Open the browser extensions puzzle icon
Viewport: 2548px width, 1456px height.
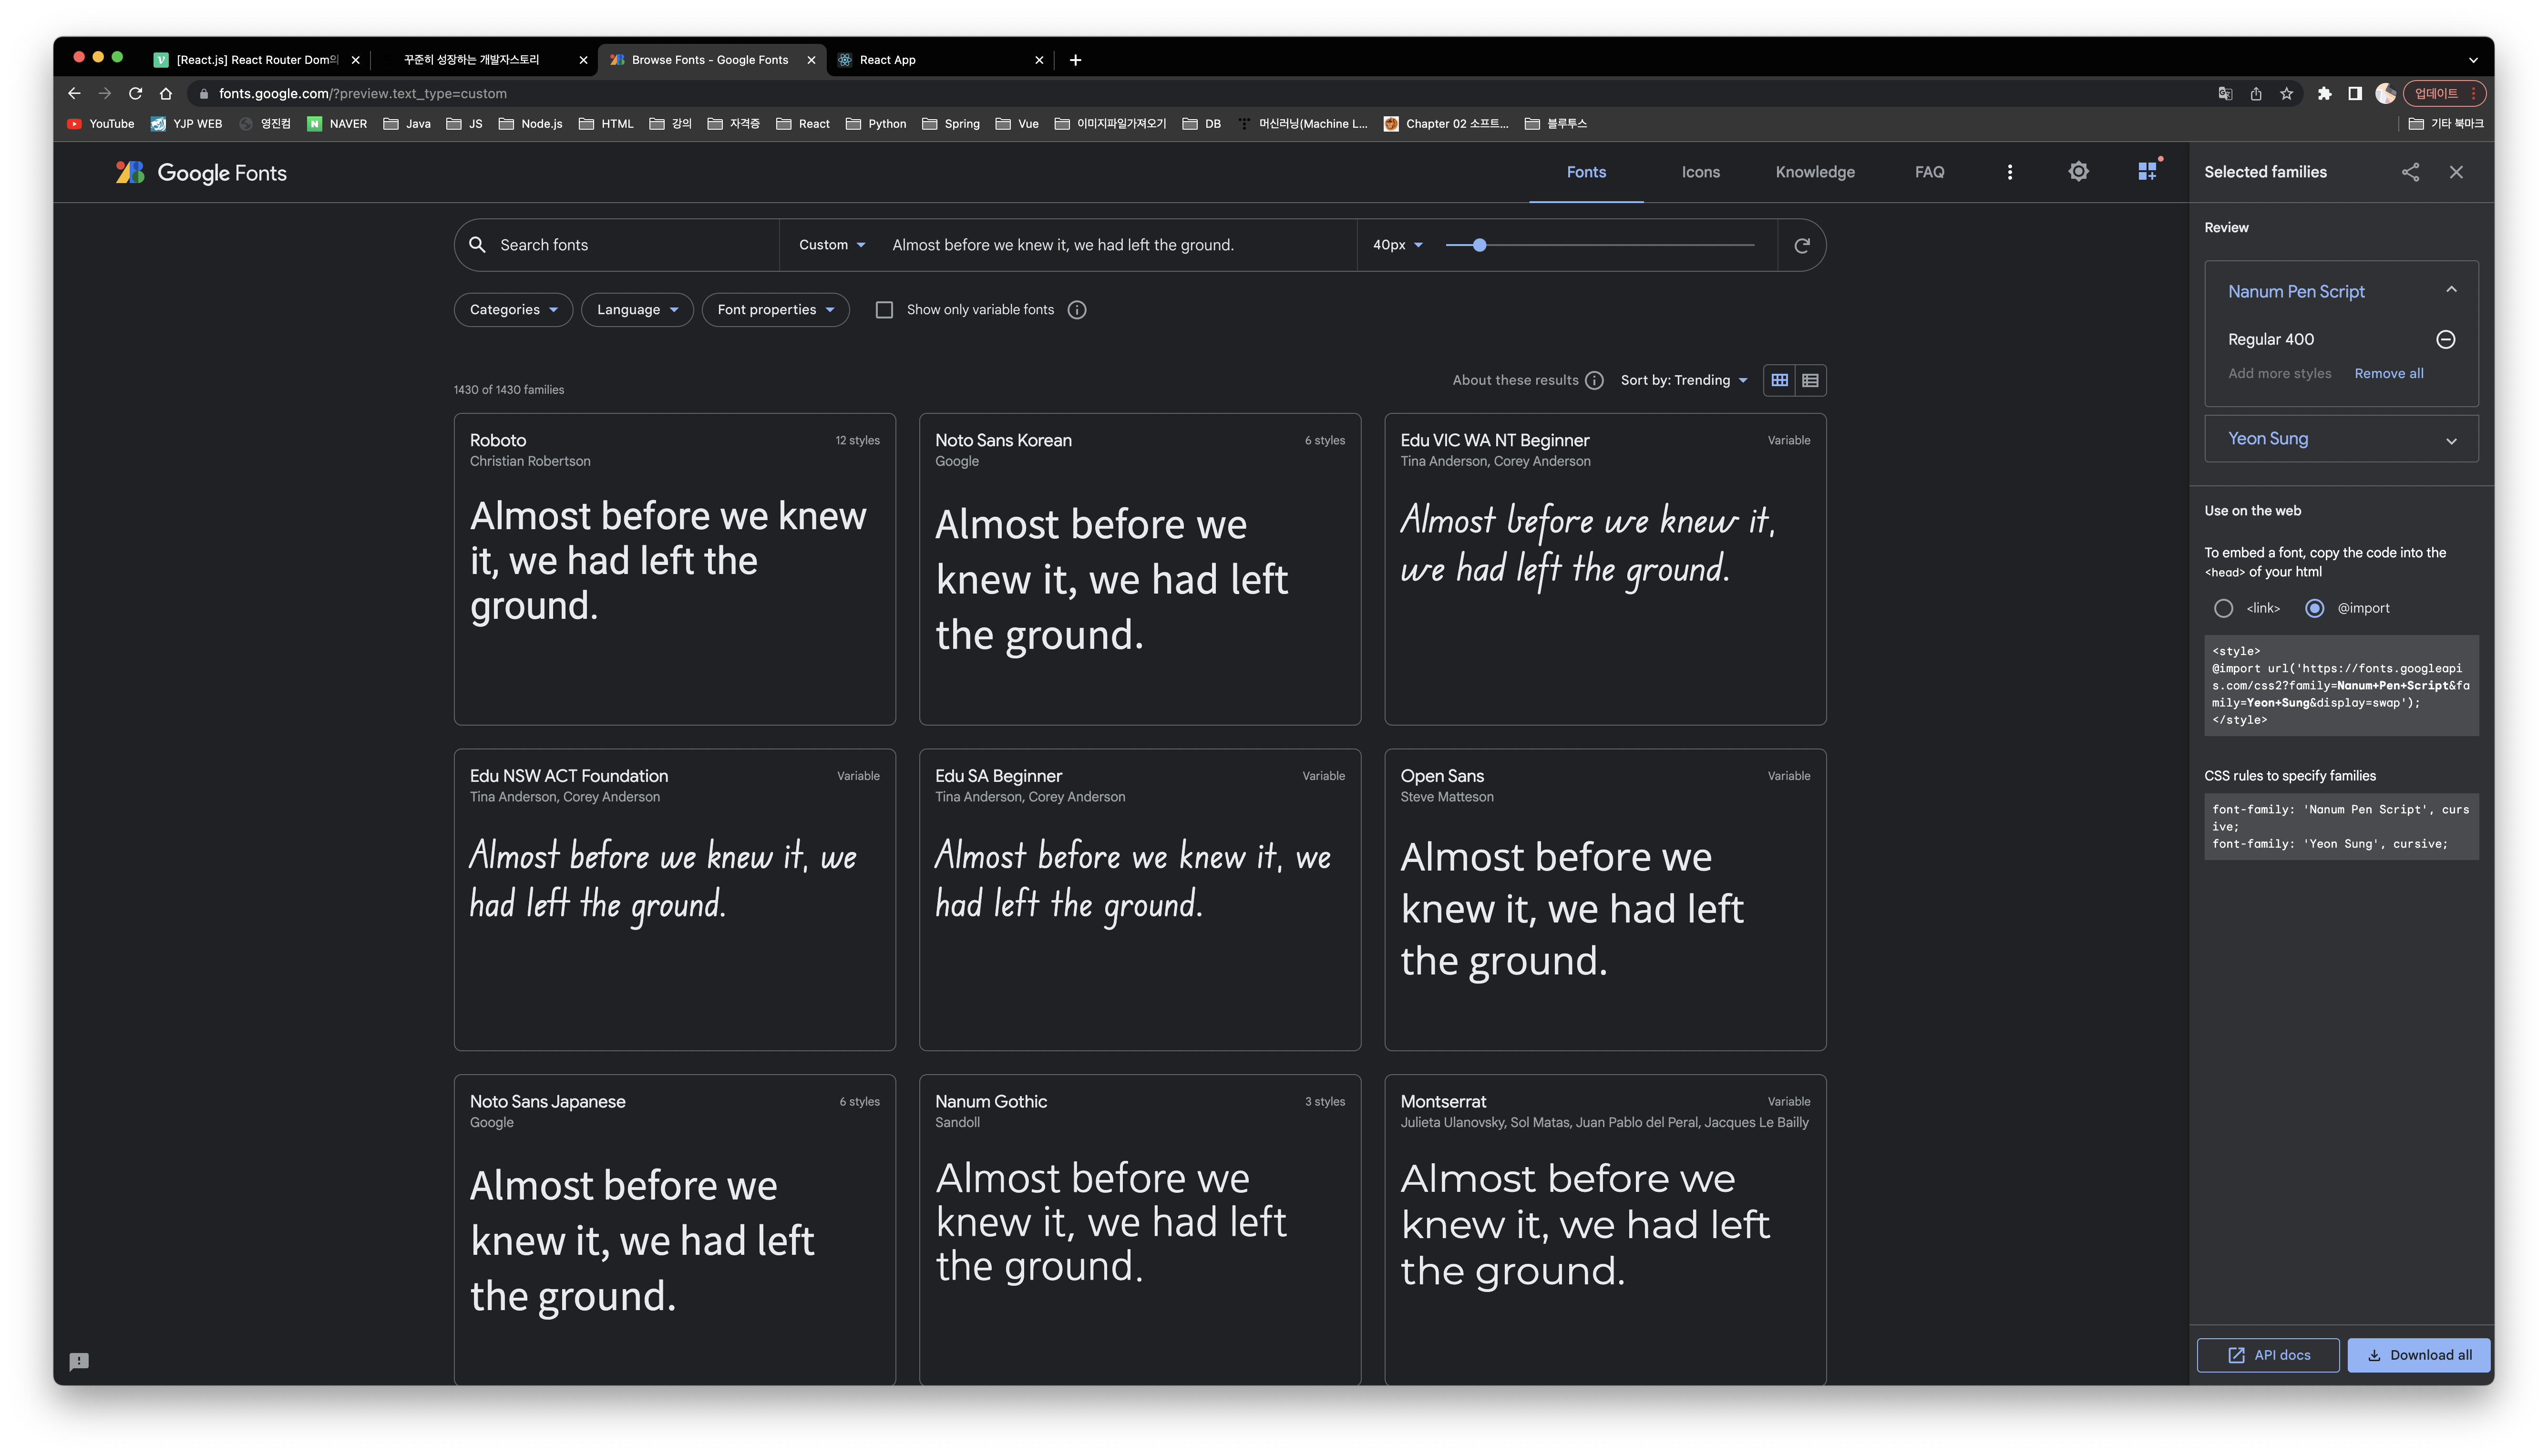2324,93
